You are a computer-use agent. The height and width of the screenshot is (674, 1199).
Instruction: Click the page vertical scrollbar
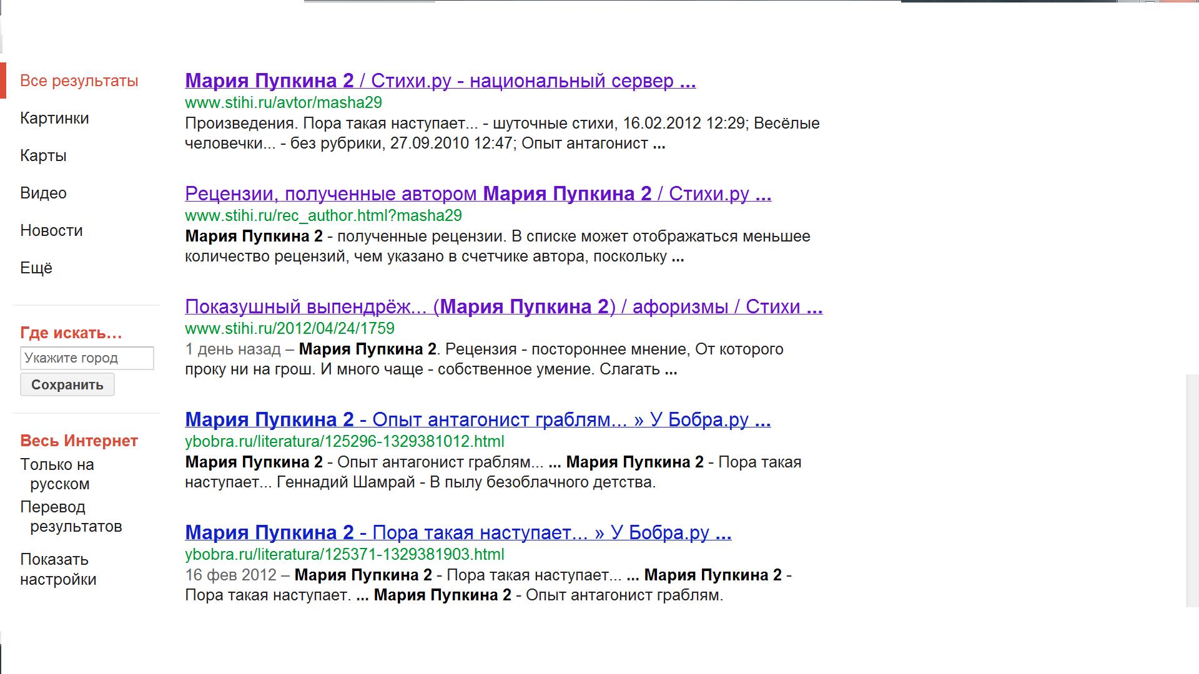(1192, 491)
